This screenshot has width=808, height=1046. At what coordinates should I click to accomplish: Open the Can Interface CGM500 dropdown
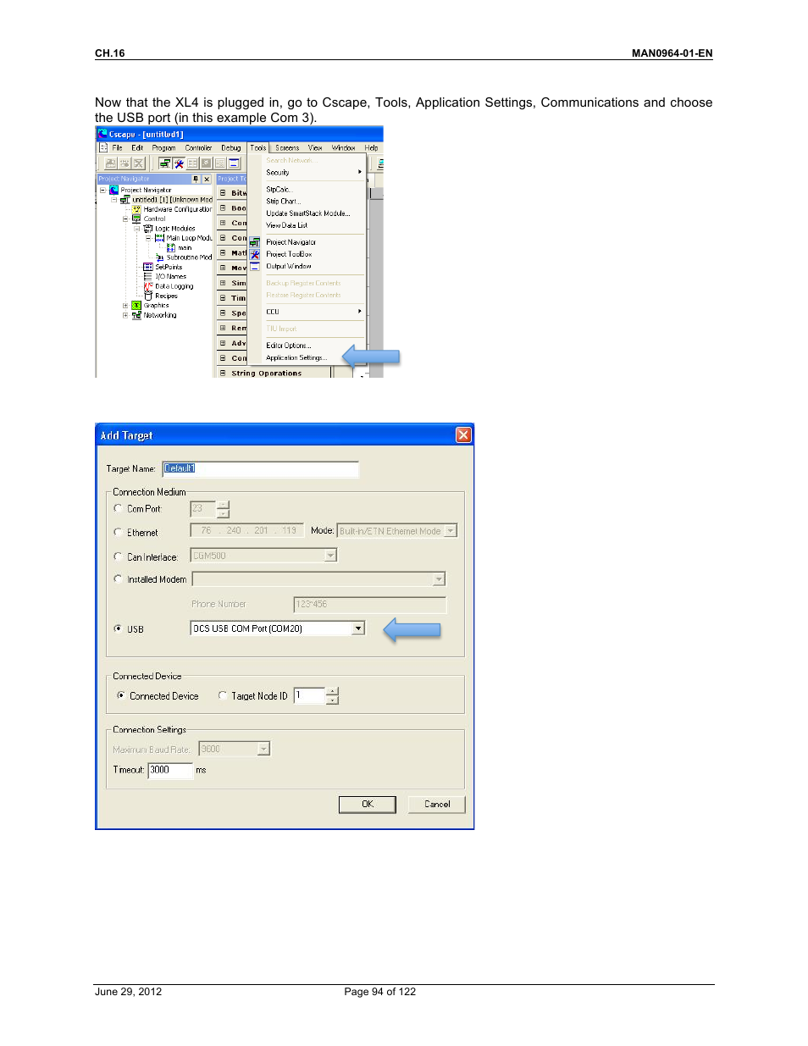330,556
